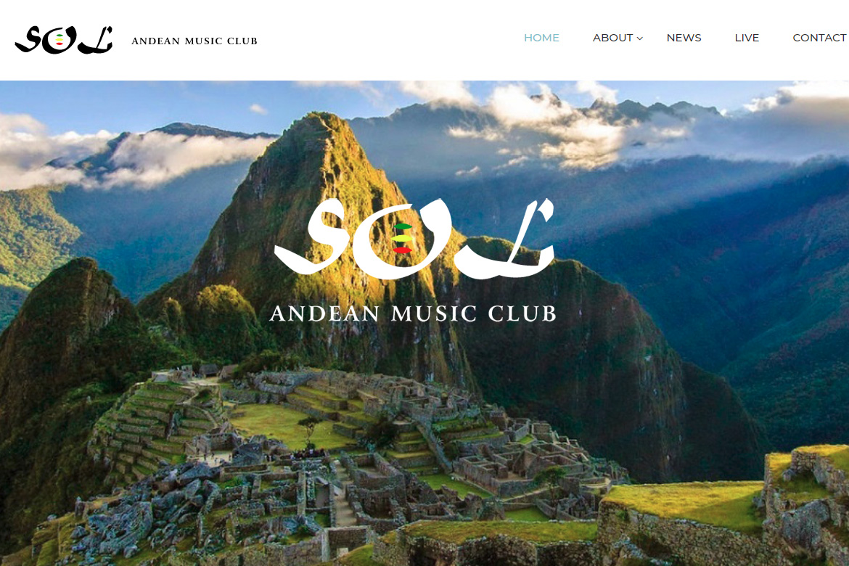Image resolution: width=849 pixels, height=566 pixels.
Task: Click the letter S in the header logo
Action: 28,39
